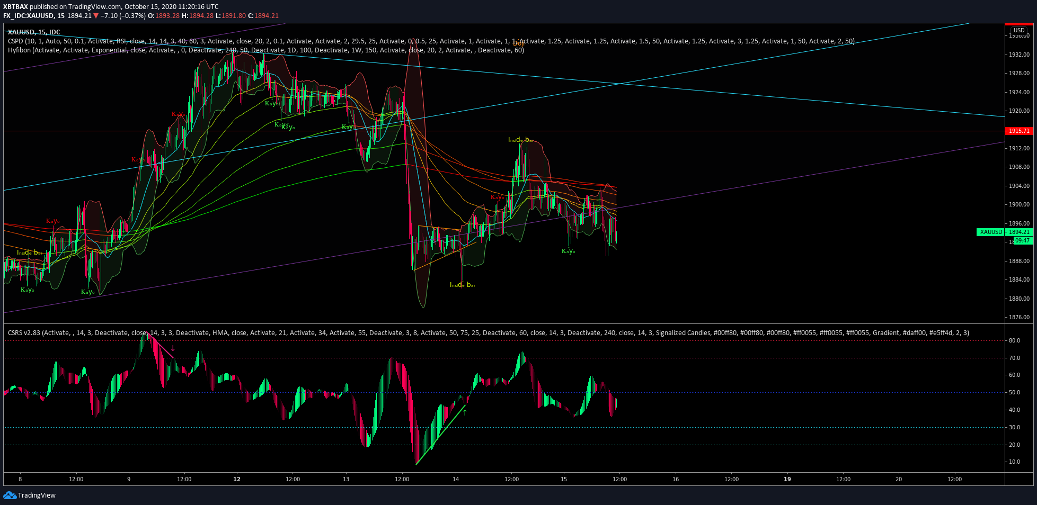Open the XBTBAX author profile name
The width and height of the screenshot is (1037, 505).
(15, 7)
